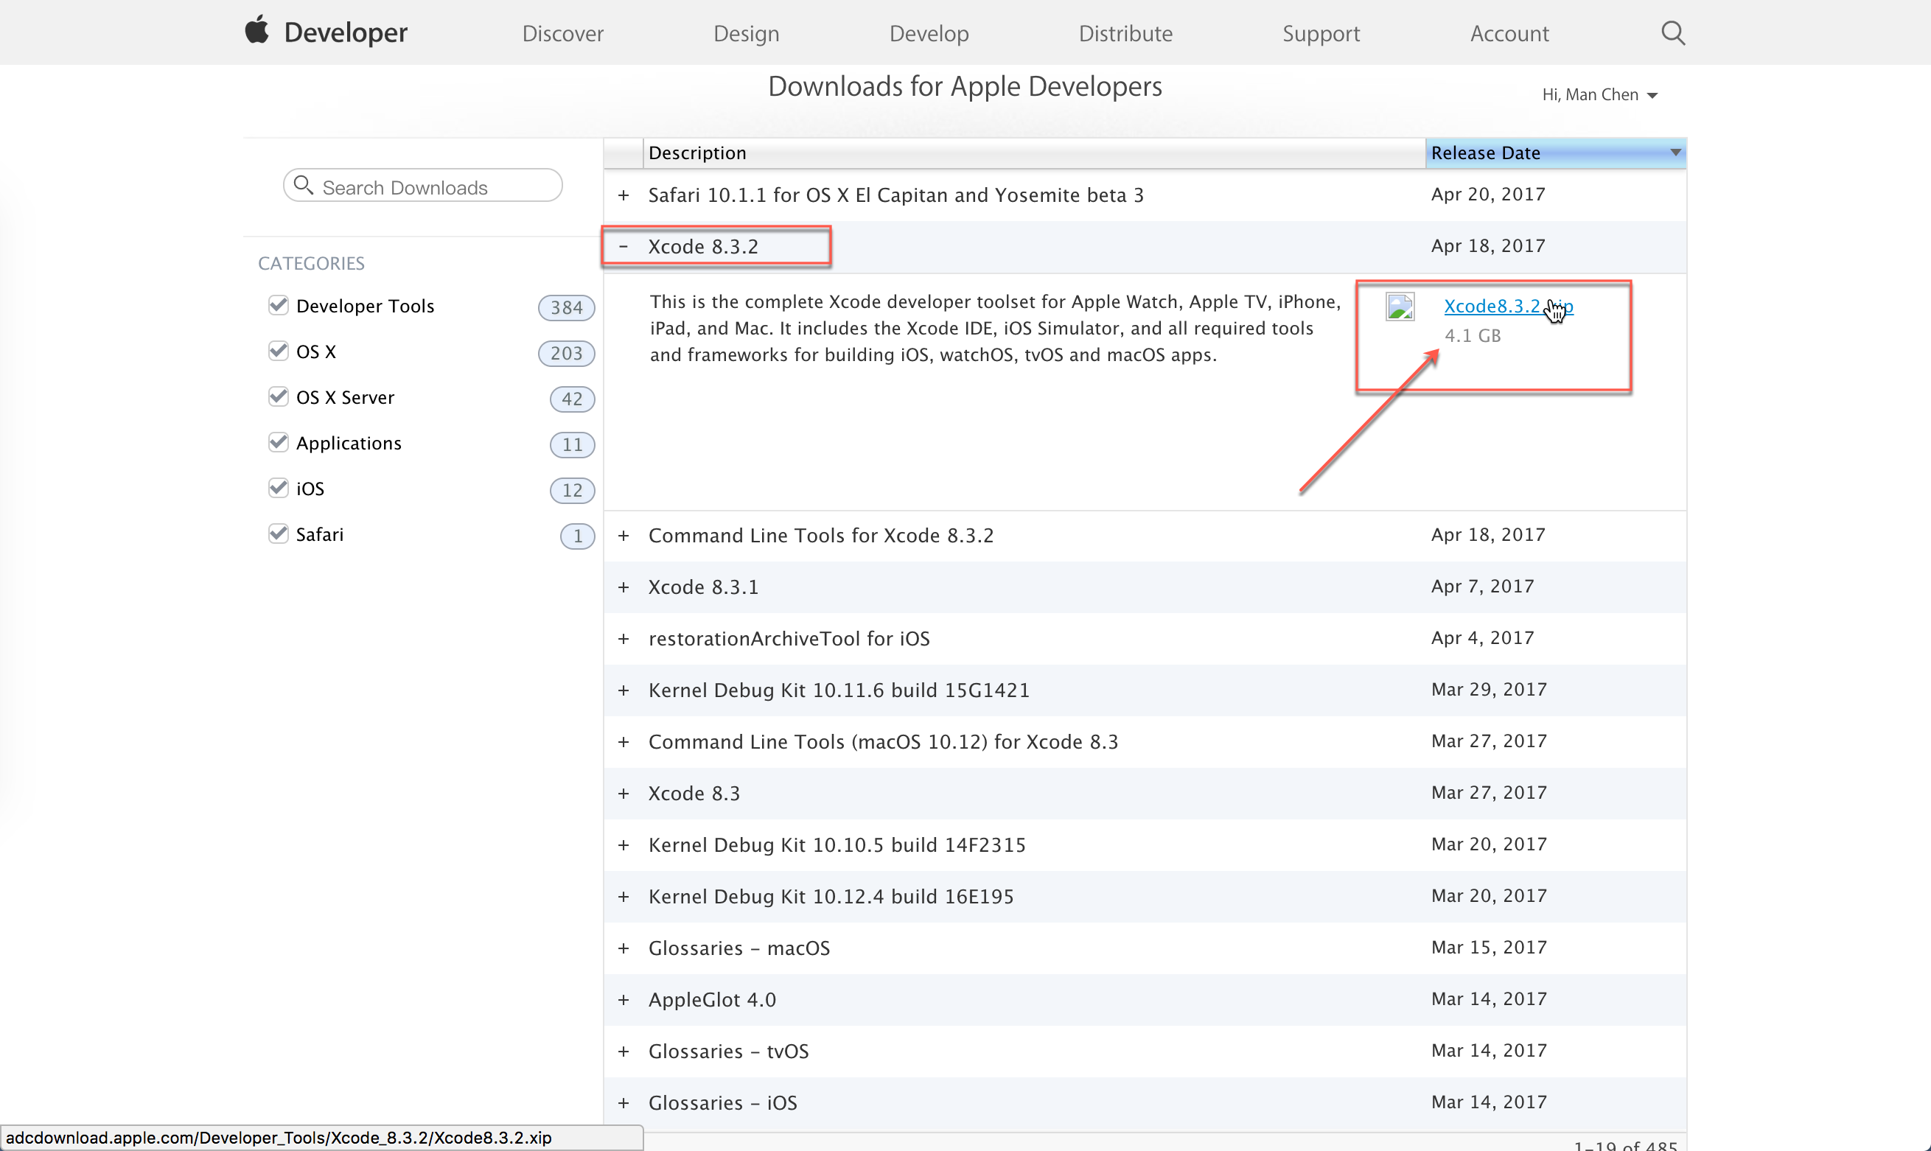Click the Developer site title link
Image resolution: width=1931 pixels, height=1151 pixels.
(x=346, y=32)
